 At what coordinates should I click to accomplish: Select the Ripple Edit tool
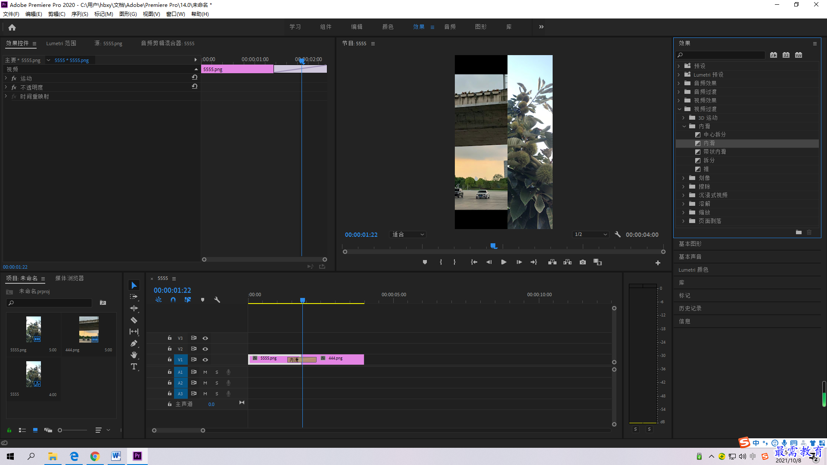[x=134, y=308]
